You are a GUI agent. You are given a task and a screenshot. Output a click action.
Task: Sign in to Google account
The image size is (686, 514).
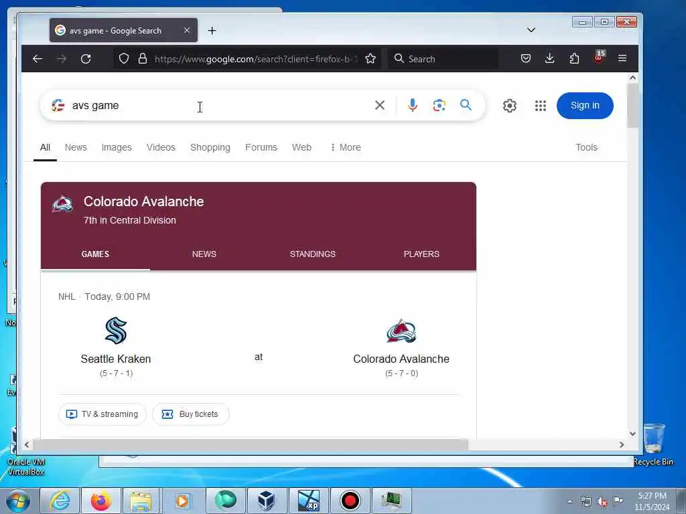[x=585, y=105]
